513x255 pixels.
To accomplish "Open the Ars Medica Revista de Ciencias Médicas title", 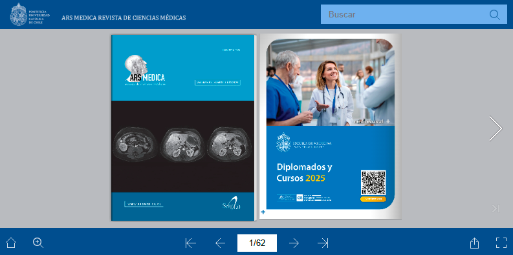I will pos(124,17).
